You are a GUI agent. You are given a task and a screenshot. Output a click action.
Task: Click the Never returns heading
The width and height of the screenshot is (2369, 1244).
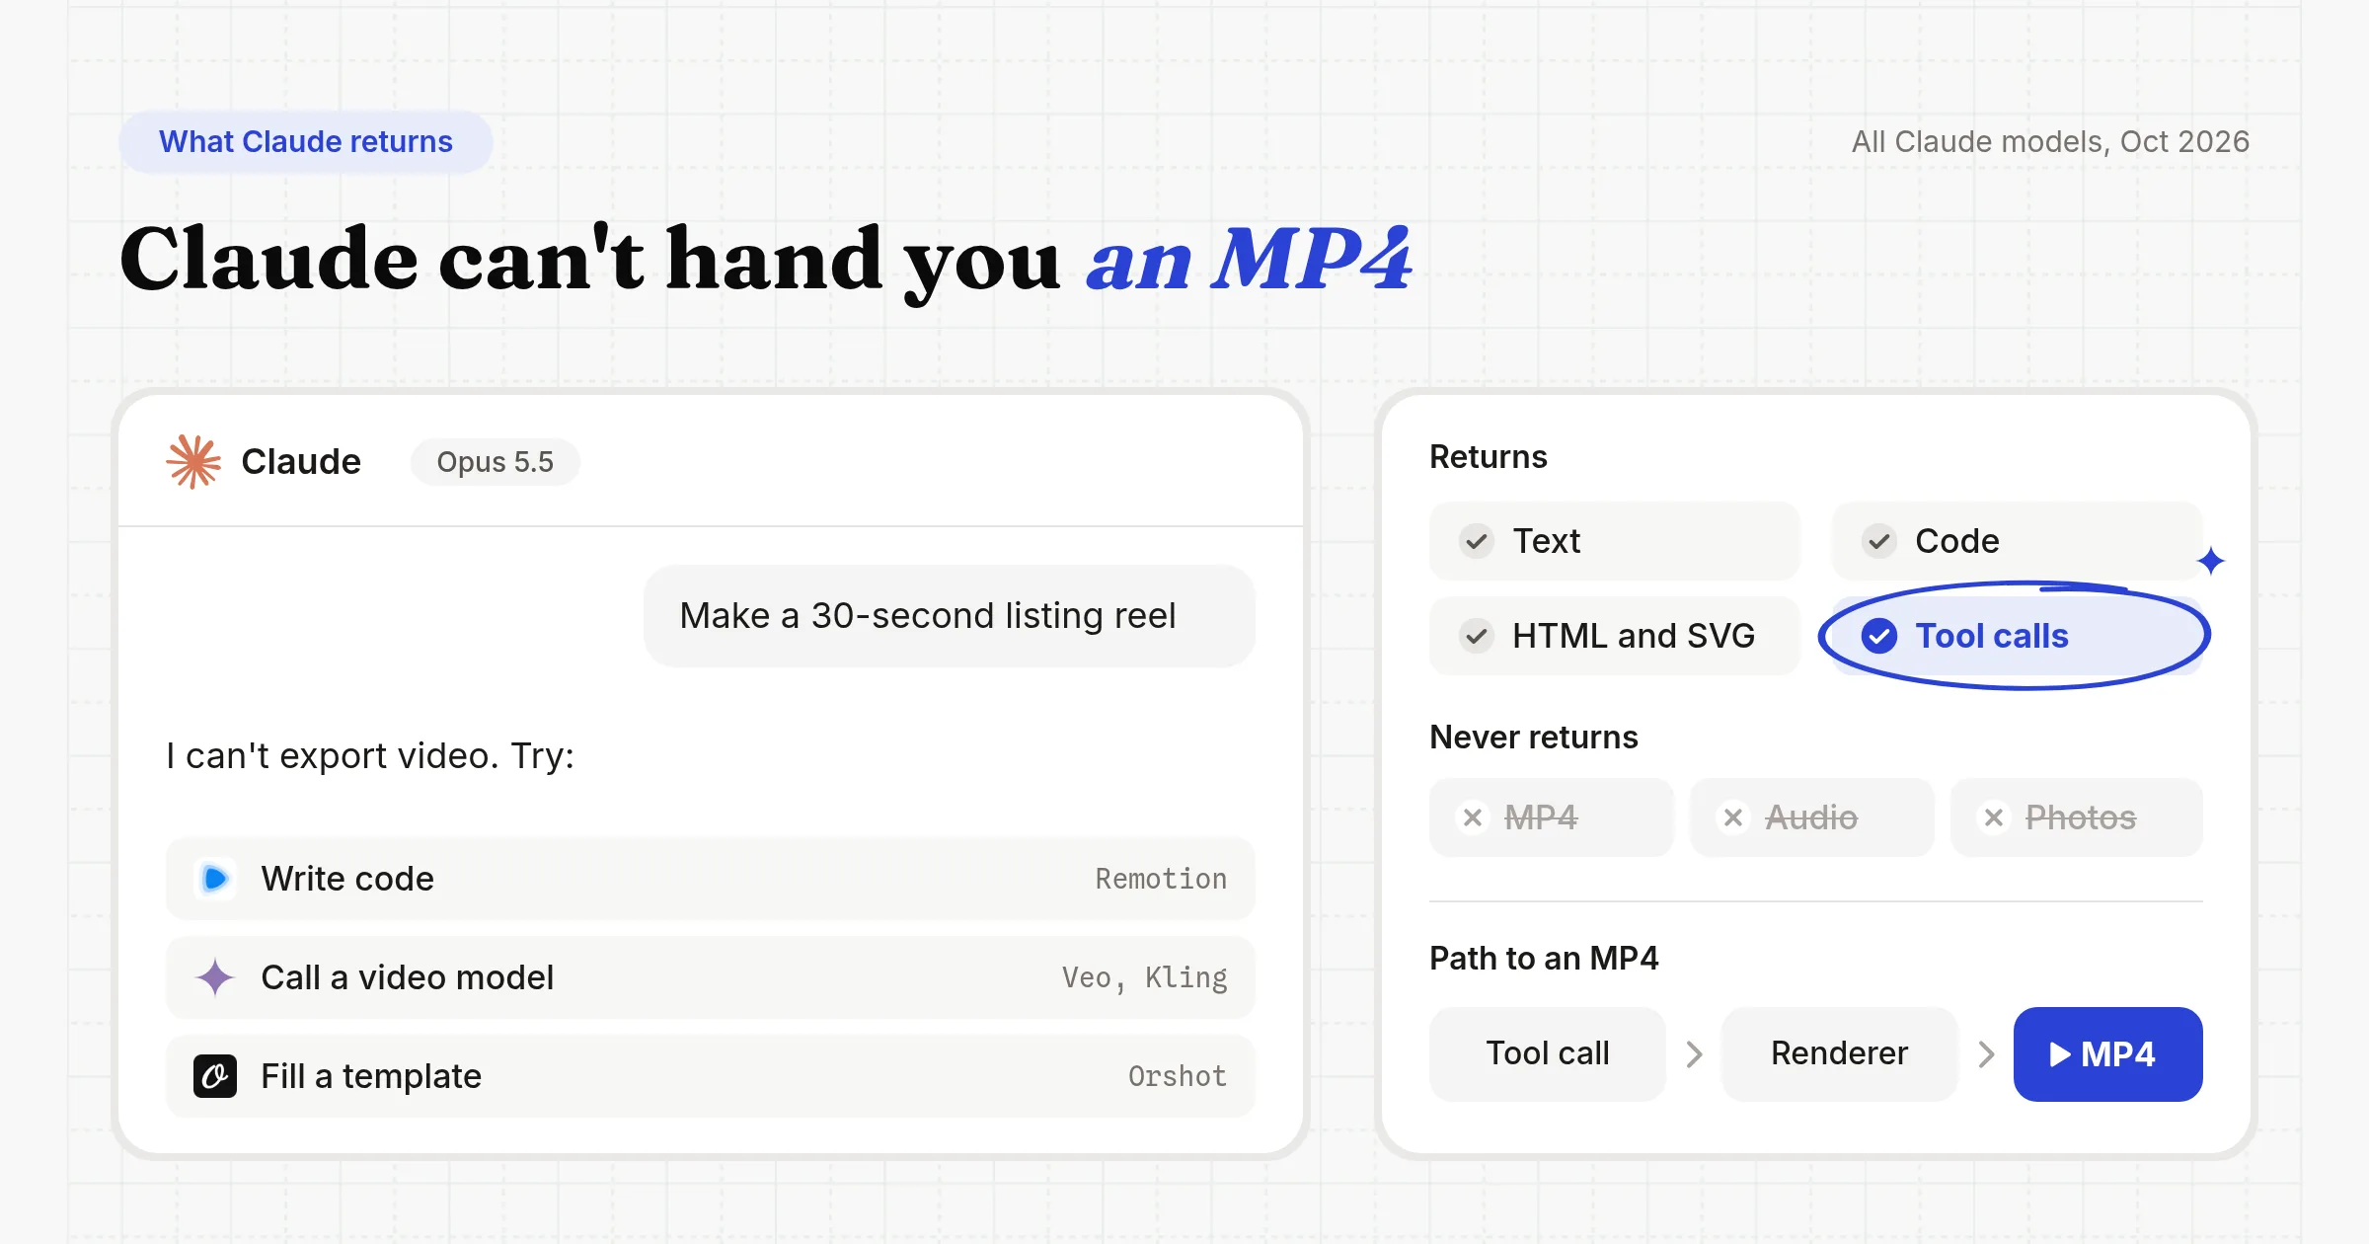point(1534,738)
